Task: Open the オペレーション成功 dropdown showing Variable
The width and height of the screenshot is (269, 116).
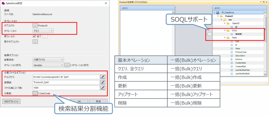Action: pos(48,65)
